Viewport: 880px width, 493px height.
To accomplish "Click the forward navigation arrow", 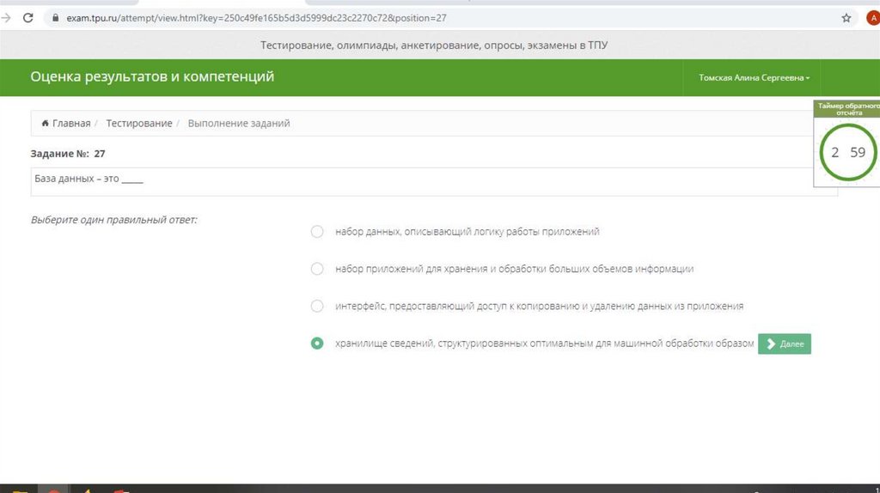I will click(5, 18).
